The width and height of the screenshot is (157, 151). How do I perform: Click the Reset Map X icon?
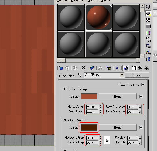coord(83,68)
